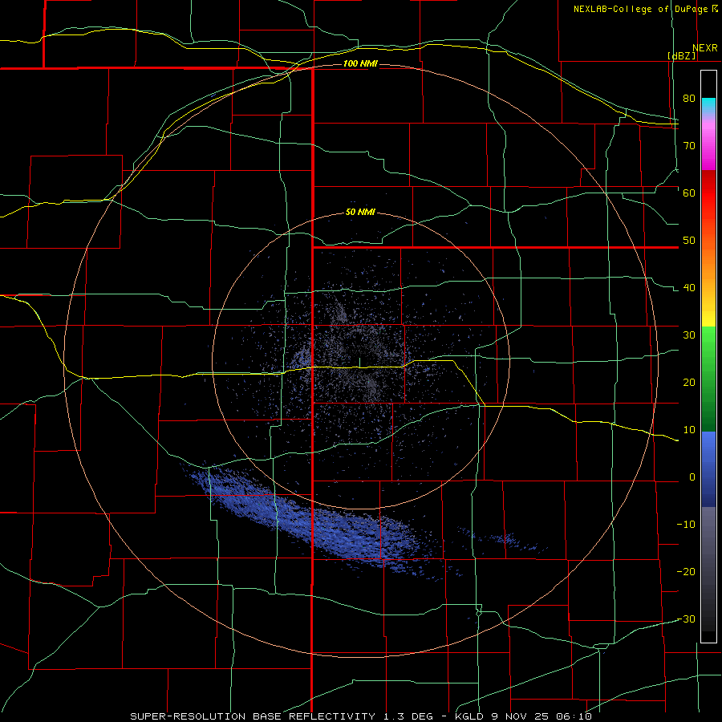Click the -30 value on the dBZ scale
The image size is (722, 722).
pos(686,619)
